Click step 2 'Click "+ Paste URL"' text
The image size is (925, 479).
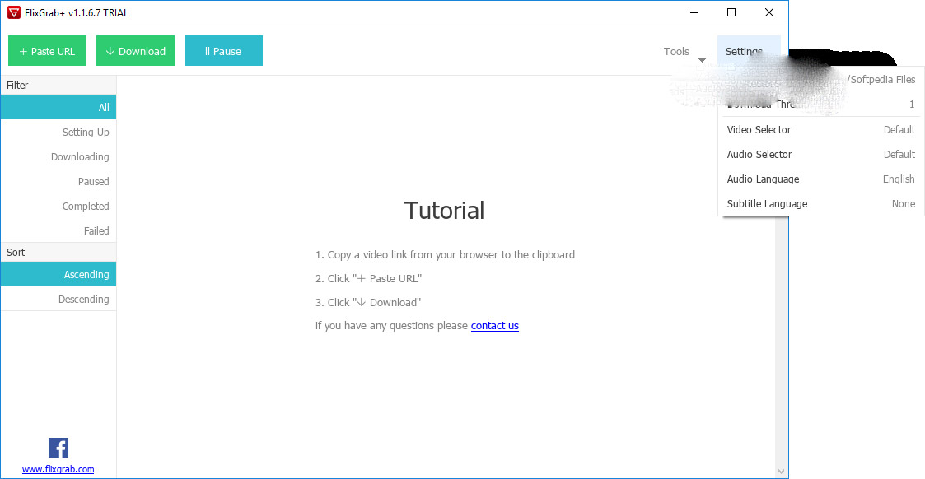pos(368,279)
